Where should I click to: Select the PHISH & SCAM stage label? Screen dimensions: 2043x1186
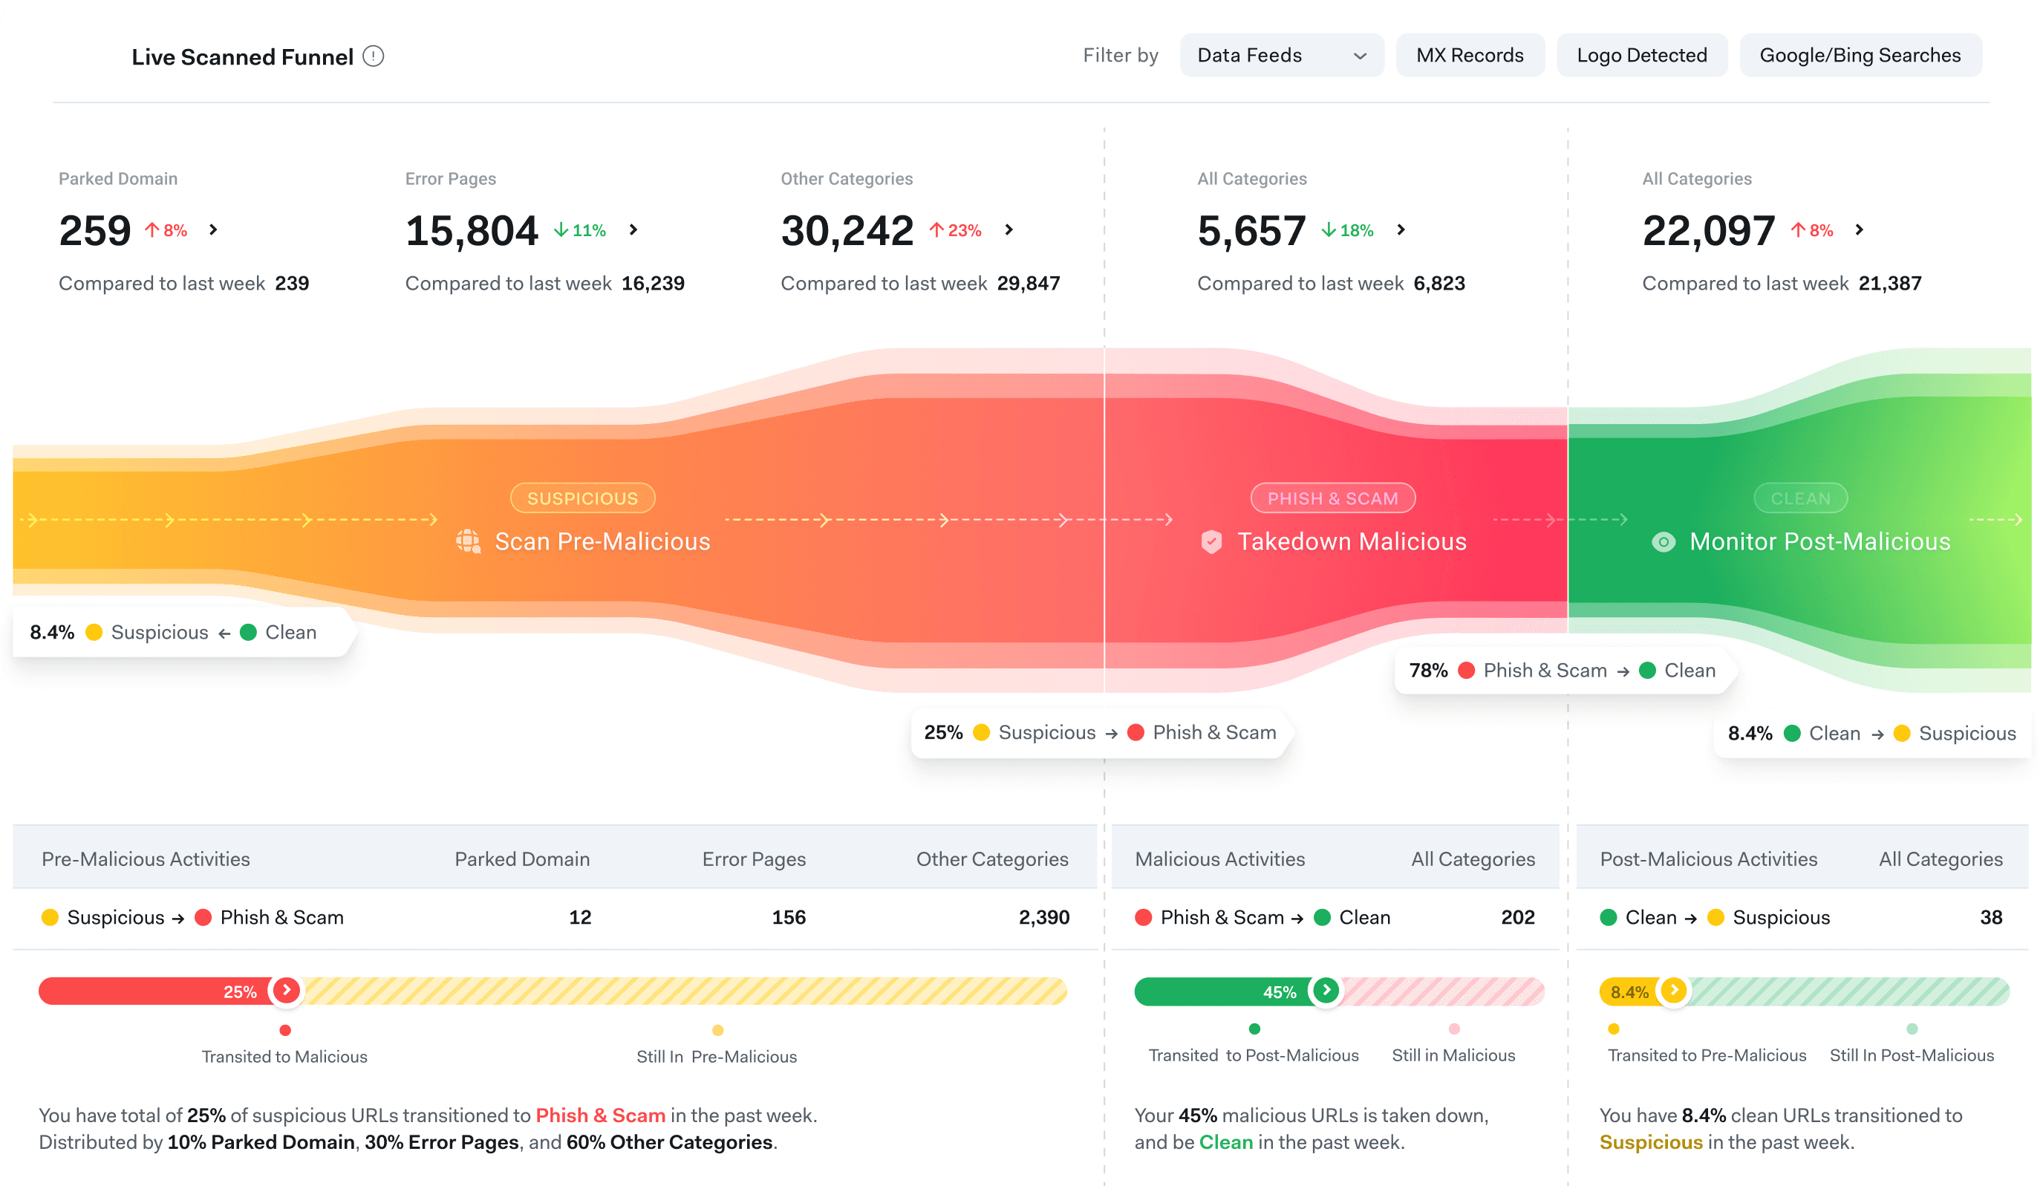(x=1332, y=498)
